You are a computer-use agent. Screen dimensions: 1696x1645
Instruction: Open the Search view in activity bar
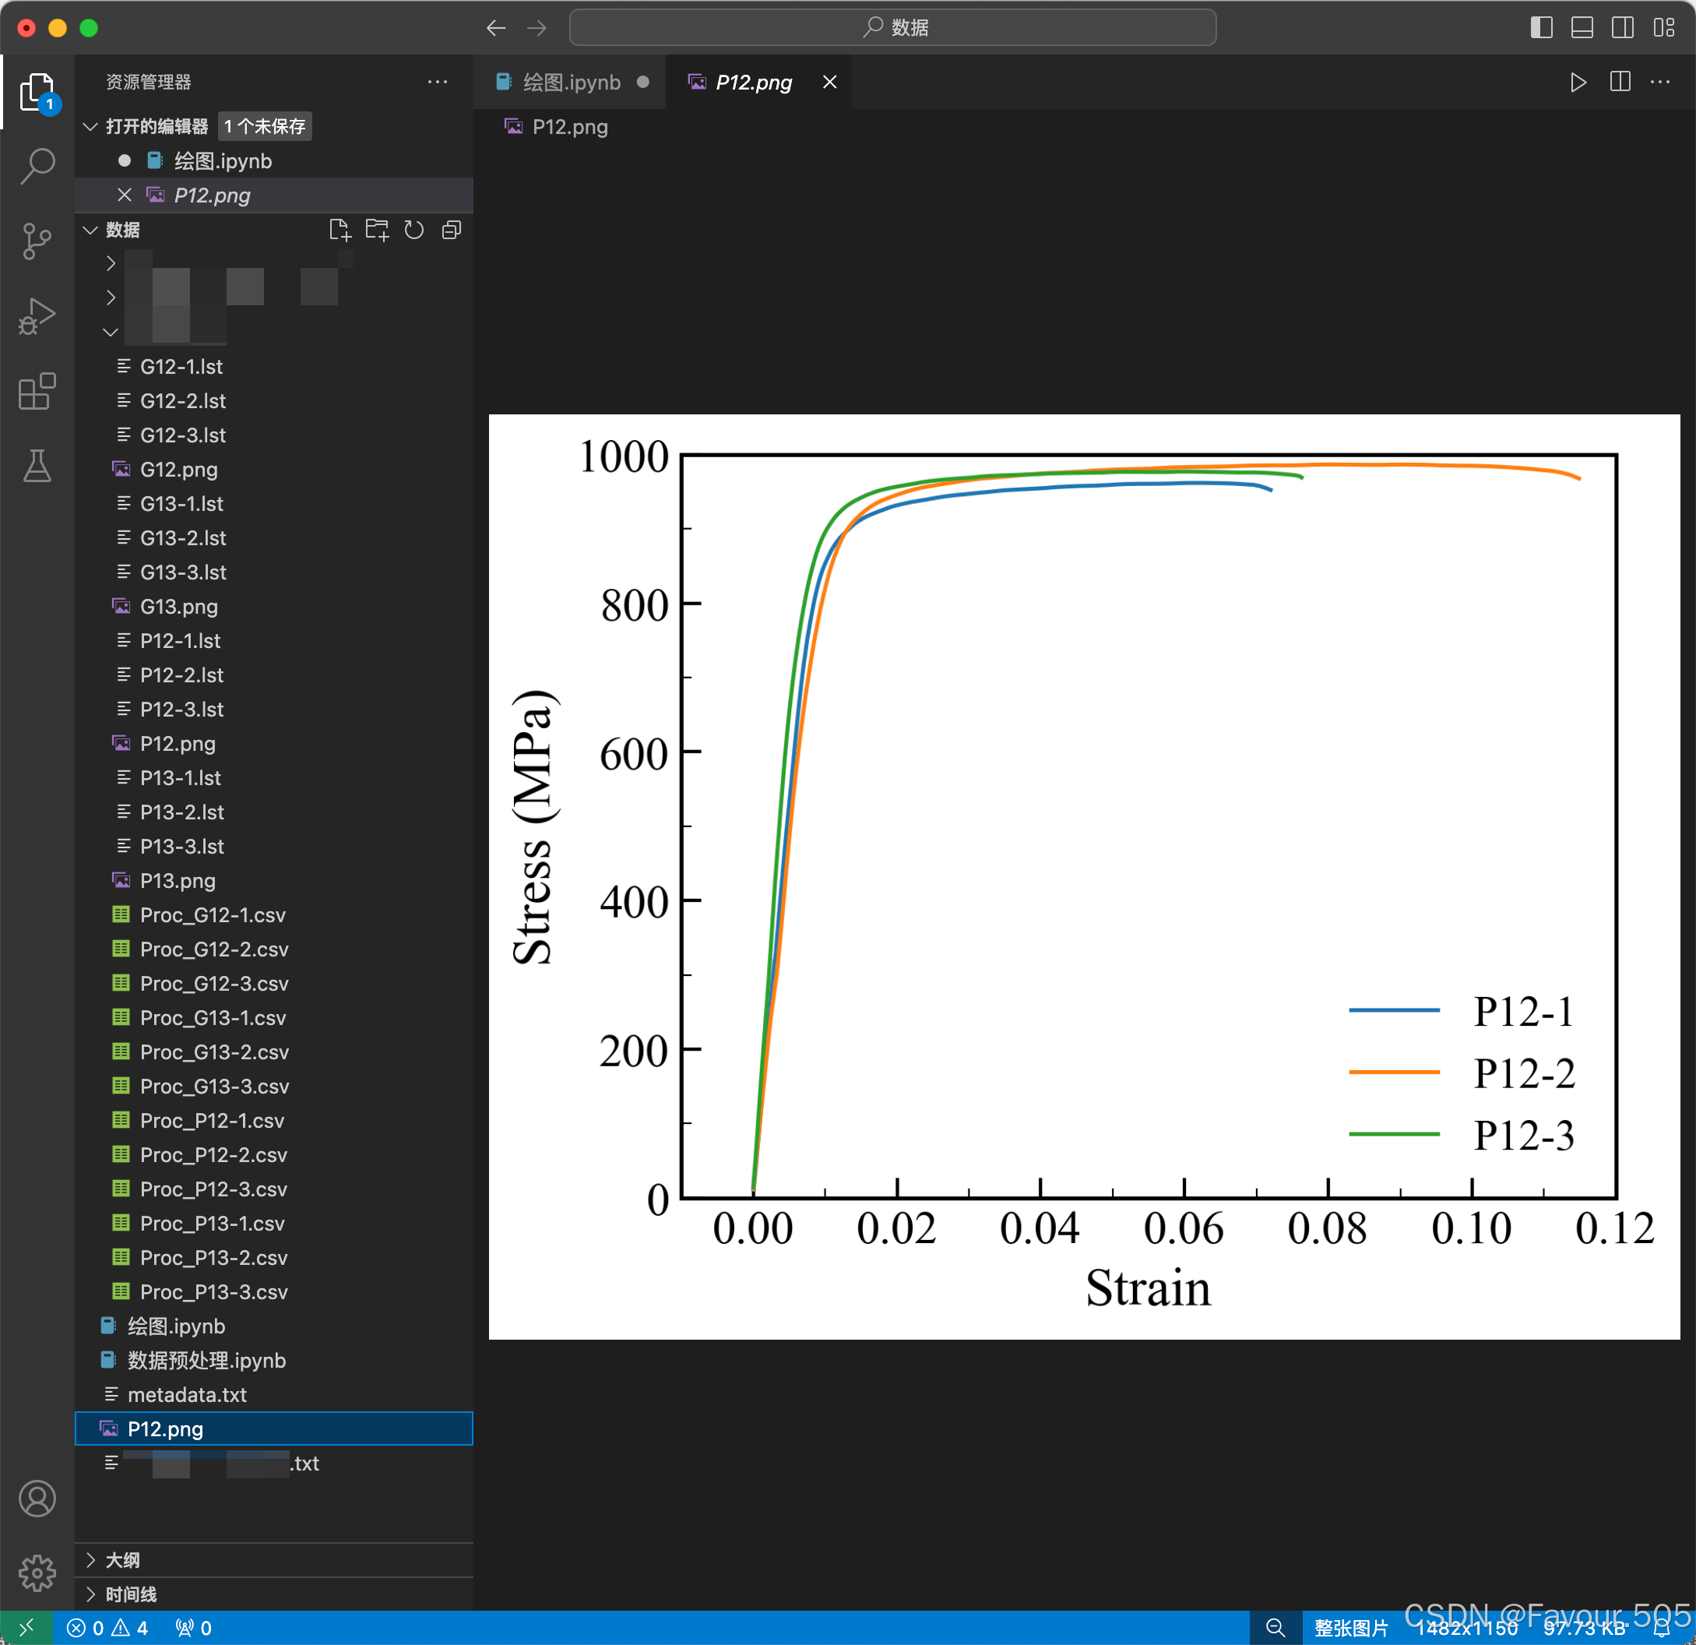click(x=37, y=164)
